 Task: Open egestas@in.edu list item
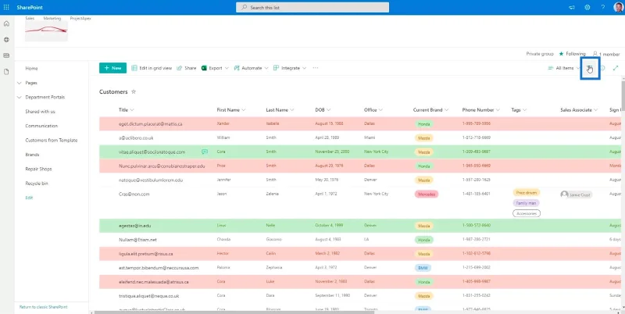(x=133, y=226)
